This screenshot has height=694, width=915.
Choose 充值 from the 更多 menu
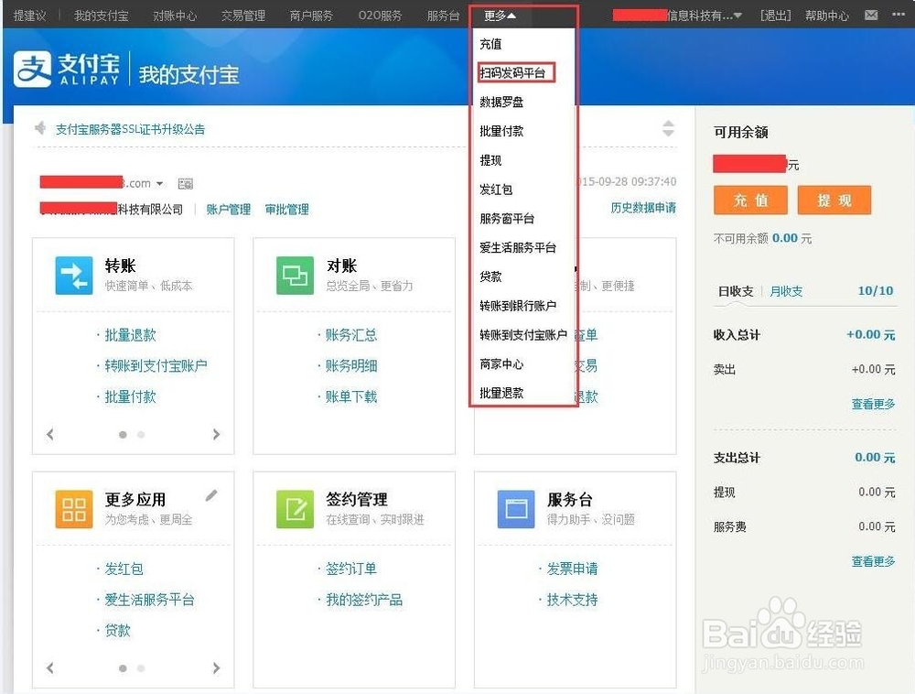tap(490, 44)
